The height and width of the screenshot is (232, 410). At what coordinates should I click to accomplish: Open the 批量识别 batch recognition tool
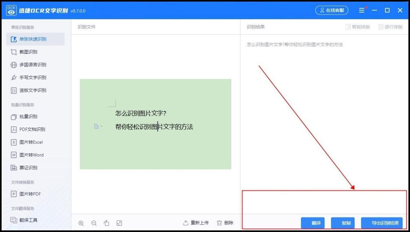tap(28, 117)
